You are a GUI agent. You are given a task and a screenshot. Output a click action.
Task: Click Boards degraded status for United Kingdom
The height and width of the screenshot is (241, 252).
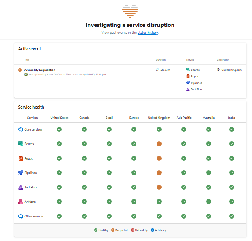[x=159, y=144]
